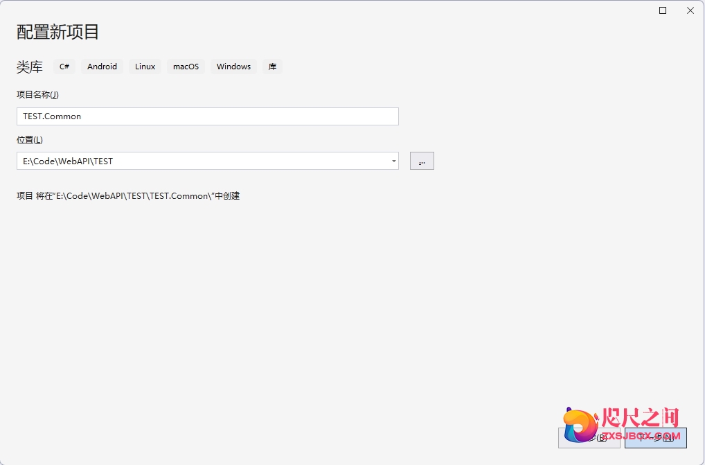
Task: Open the location path dropdown arrow
Action: (x=393, y=161)
